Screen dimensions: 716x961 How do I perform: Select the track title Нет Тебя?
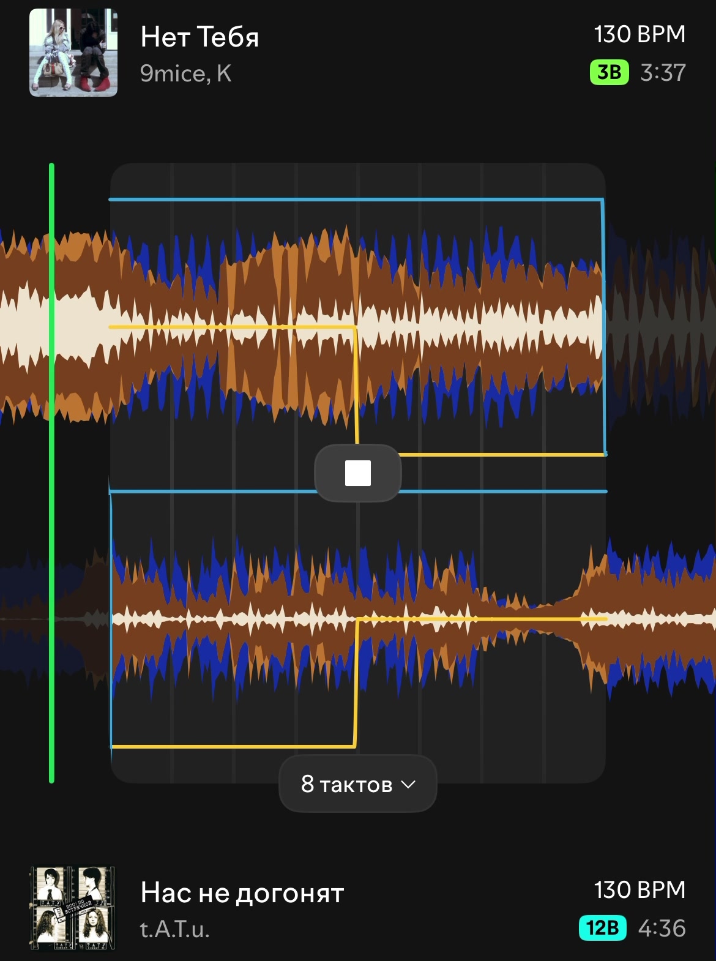click(x=200, y=37)
